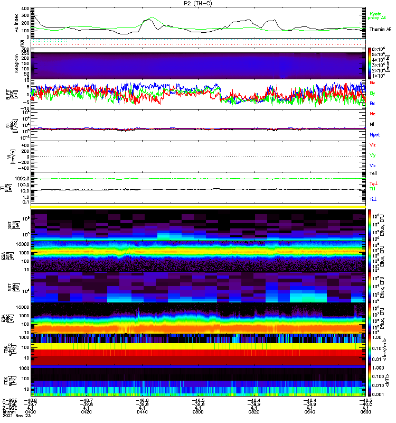Click the "2021 Nov 23" date label
The image size is (396, 423).
pos(17,416)
